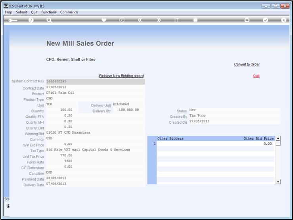Click the heart favorites icon
Image resolution: width=293 pixels, height=220 pixels.
coord(104,20)
